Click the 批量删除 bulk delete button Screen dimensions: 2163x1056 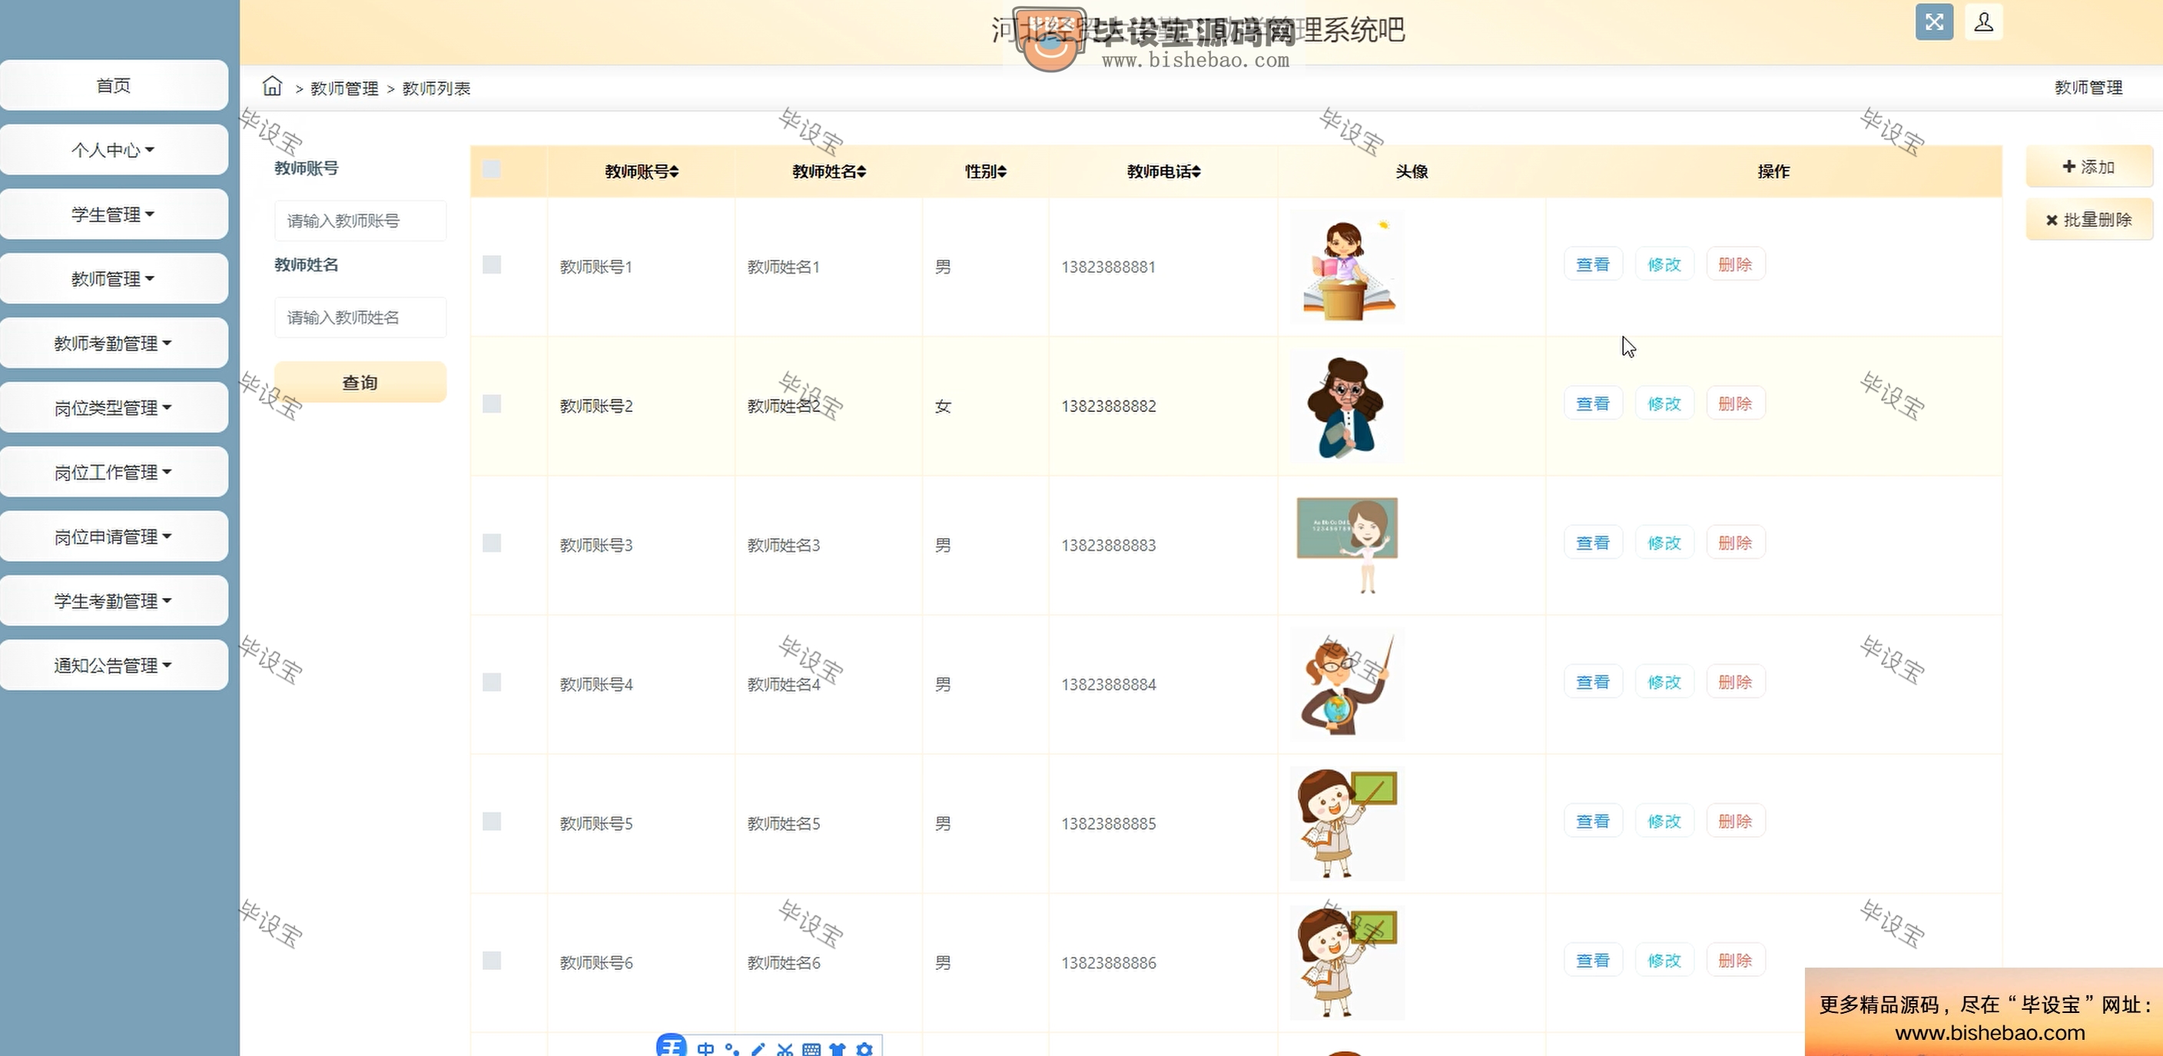pos(2089,219)
